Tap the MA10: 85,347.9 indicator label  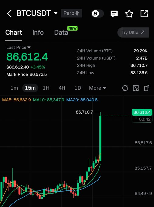[x=49, y=100]
